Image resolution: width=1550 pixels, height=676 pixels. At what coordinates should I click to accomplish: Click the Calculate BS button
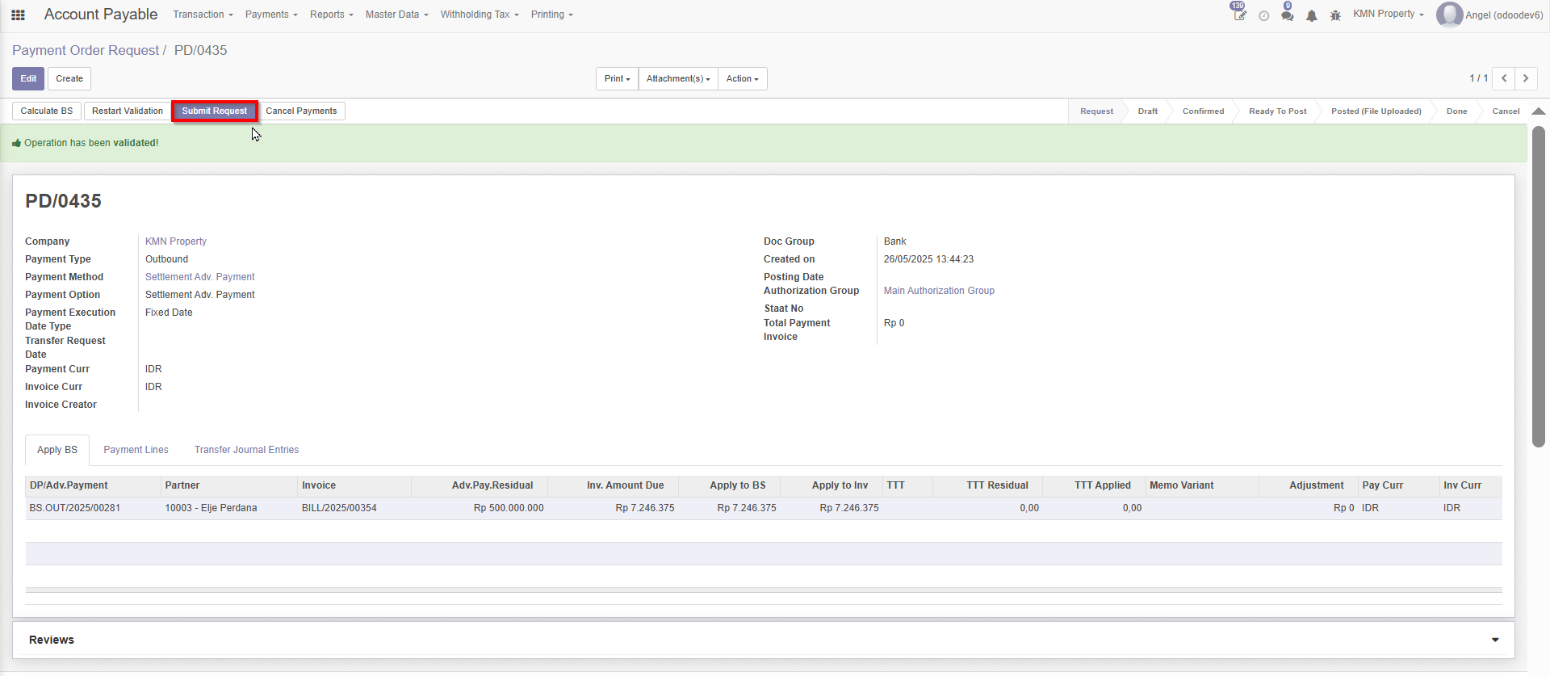(47, 111)
